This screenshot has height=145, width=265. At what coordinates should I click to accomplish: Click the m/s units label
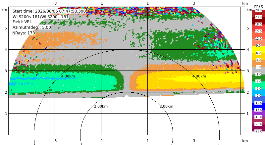(258, 6)
